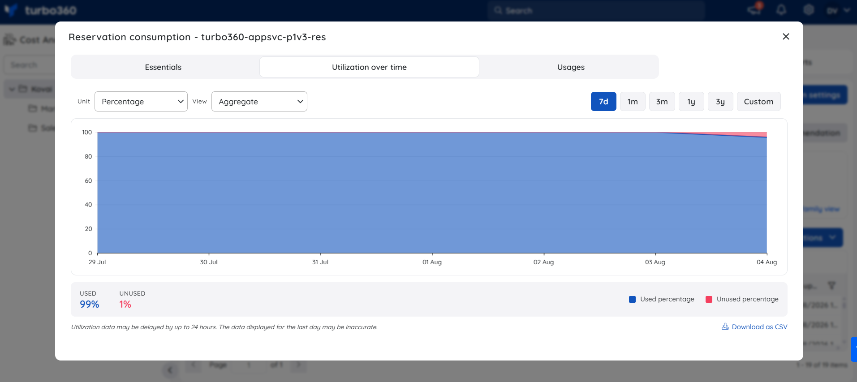Click the "Utilization data may be delayed" note
This screenshot has height=382, width=857.
tap(224, 327)
